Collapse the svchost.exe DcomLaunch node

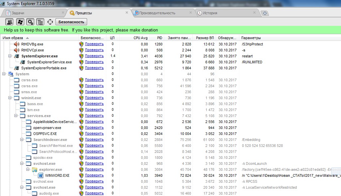[22, 163]
